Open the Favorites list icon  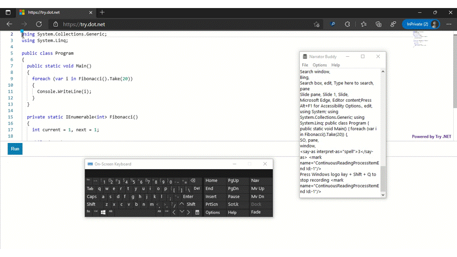coord(364,24)
